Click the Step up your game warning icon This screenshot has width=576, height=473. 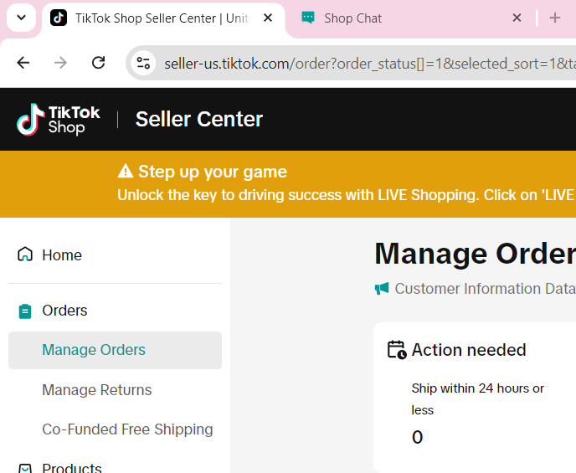pos(126,171)
